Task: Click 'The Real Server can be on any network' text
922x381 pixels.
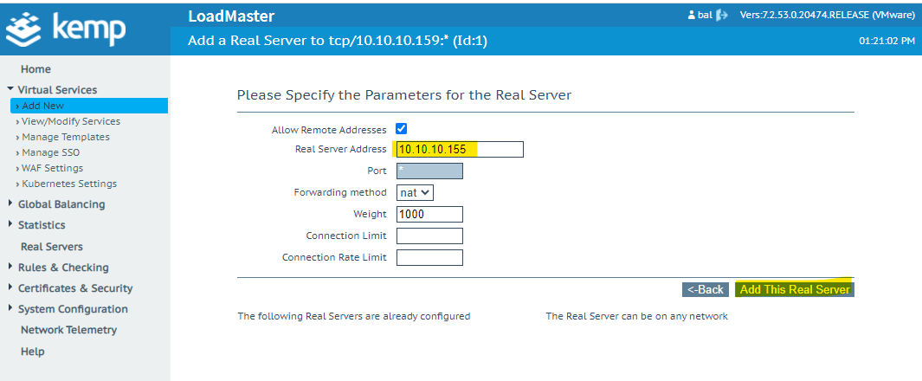Action: [x=637, y=316]
